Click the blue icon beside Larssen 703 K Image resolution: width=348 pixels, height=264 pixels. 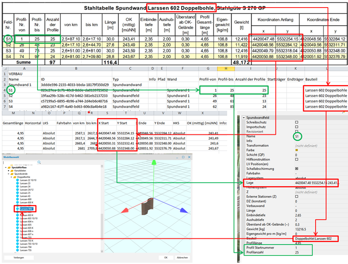[17, 240]
